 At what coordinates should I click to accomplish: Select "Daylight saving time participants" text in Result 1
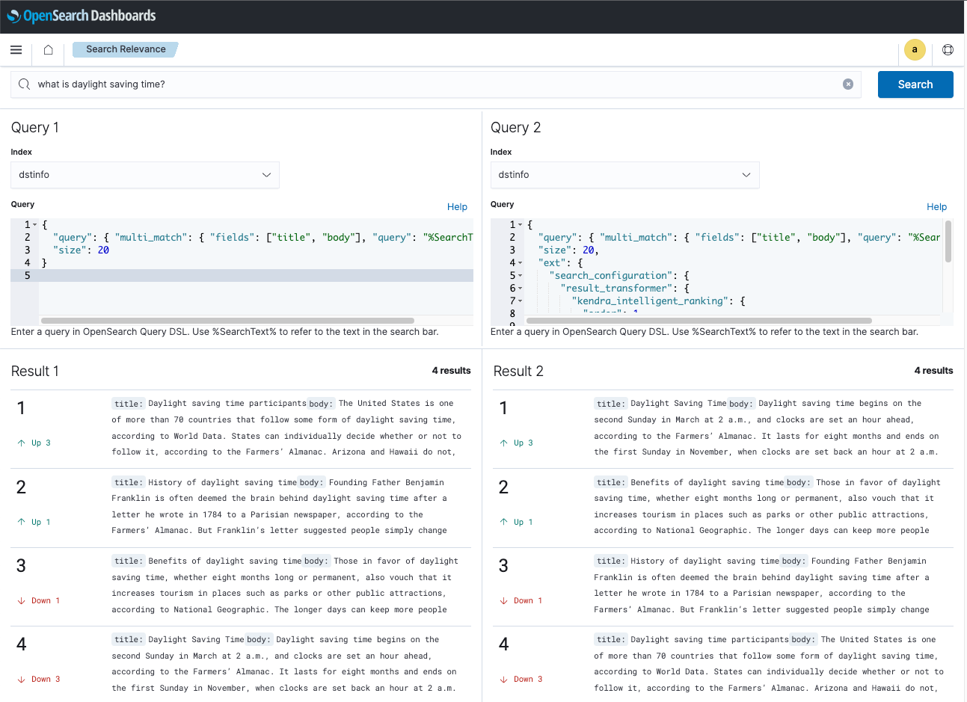227,404
